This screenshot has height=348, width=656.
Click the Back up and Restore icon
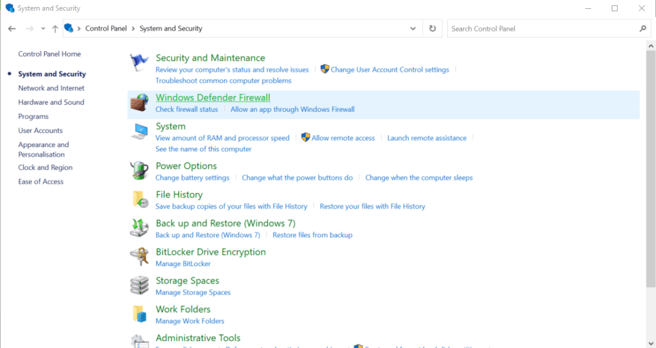point(139,228)
